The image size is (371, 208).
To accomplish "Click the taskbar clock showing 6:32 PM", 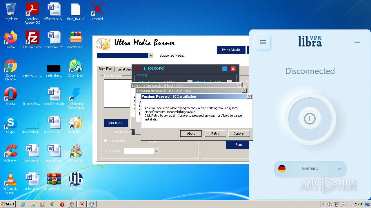I will [x=356, y=204].
